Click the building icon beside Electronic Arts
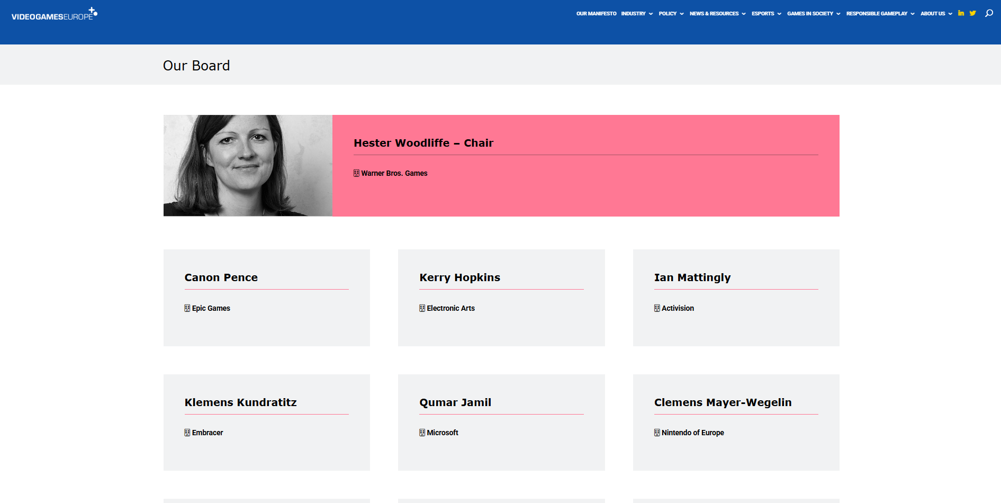Viewport: 1001px width, 503px height. pos(422,308)
